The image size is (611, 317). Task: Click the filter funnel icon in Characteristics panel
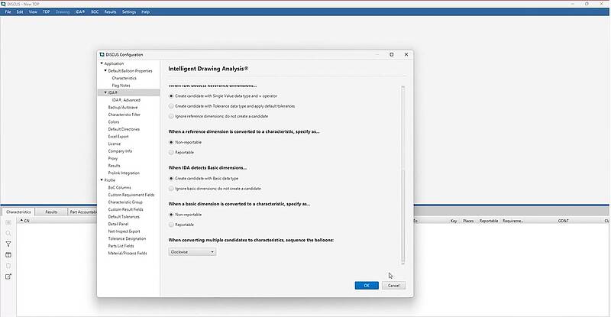[8, 244]
